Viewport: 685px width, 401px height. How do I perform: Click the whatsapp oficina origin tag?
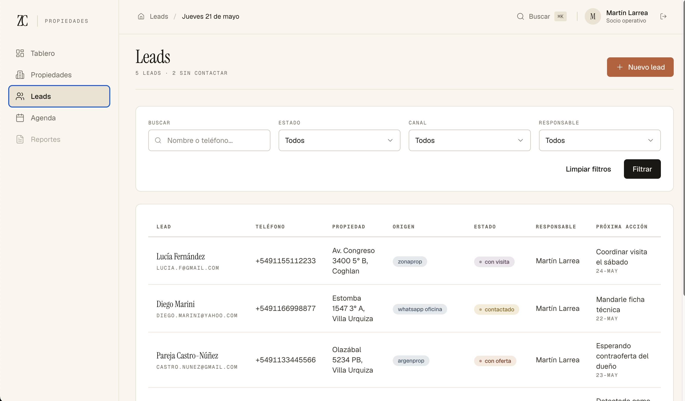tap(420, 309)
